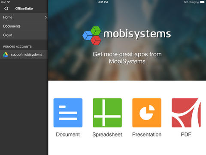Click the Spreadsheet label text
This screenshot has height=155, width=206.
click(x=107, y=135)
